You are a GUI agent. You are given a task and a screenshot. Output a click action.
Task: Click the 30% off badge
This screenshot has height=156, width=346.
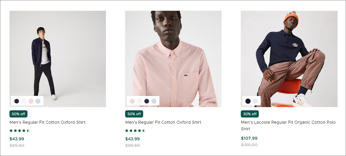[250, 114]
